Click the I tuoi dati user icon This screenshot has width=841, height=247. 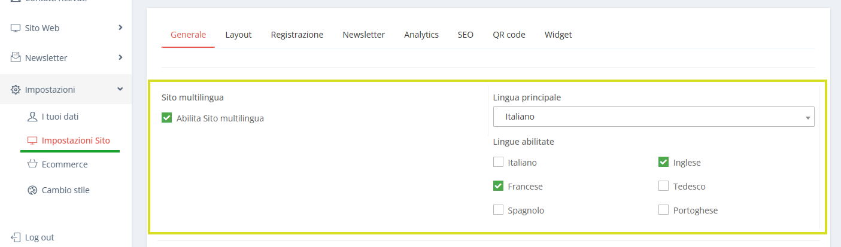pyautogui.click(x=33, y=116)
